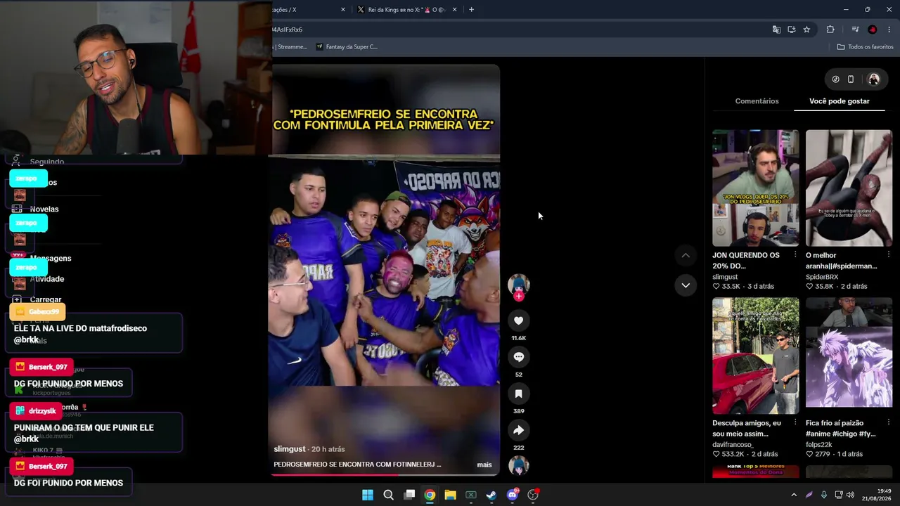900x506 pixels.
Task: Open the davifrancoso_ author link
Action: 733,445
